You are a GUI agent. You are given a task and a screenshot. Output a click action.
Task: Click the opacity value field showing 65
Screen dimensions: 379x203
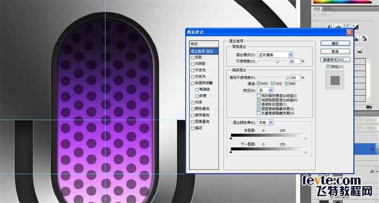point(295,61)
